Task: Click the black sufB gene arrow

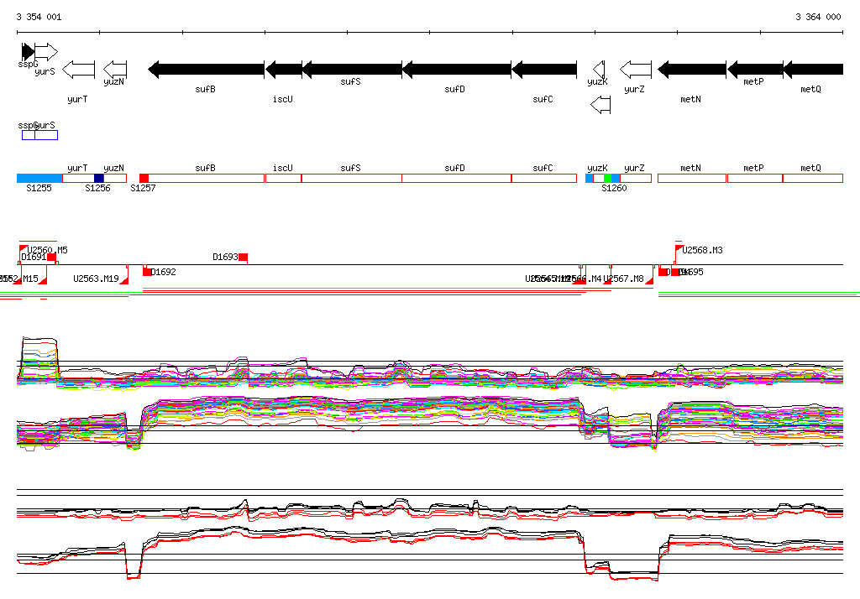Action: 207,70
